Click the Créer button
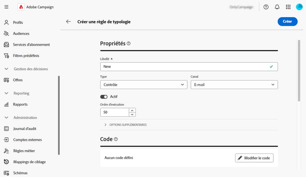Viewport: 306px width, 177px height. pyautogui.click(x=287, y=22)
